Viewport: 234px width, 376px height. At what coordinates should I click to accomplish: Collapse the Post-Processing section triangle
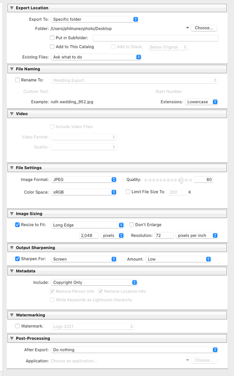(x=12, y=338)
